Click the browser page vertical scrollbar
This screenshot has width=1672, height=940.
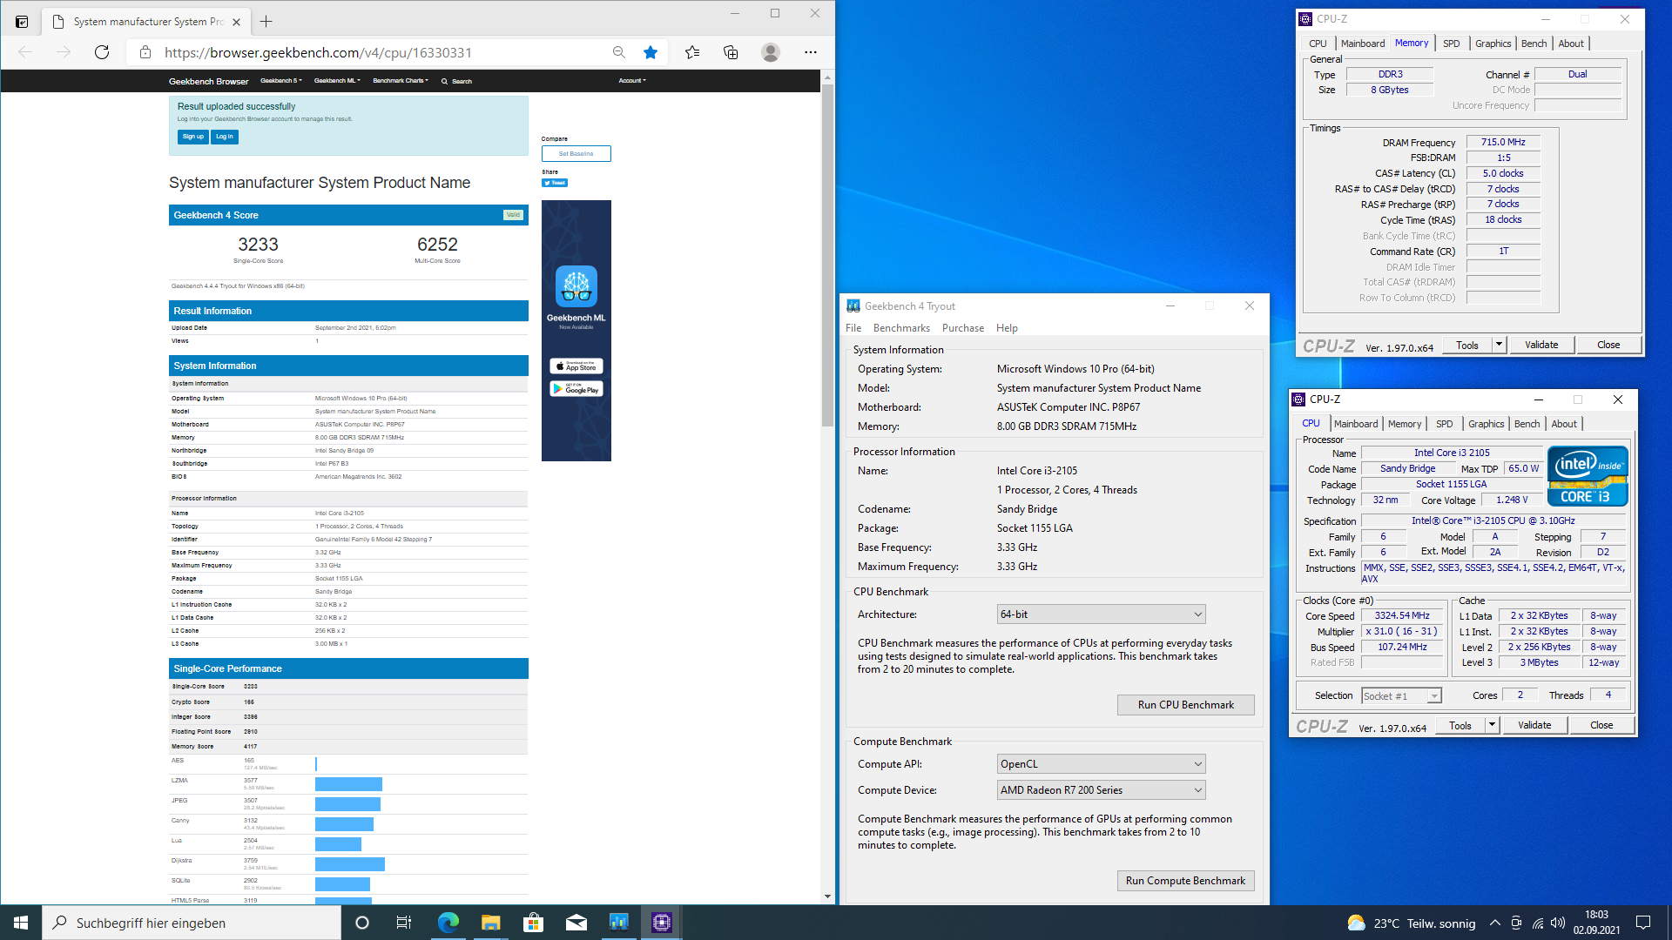coord(827,256)
